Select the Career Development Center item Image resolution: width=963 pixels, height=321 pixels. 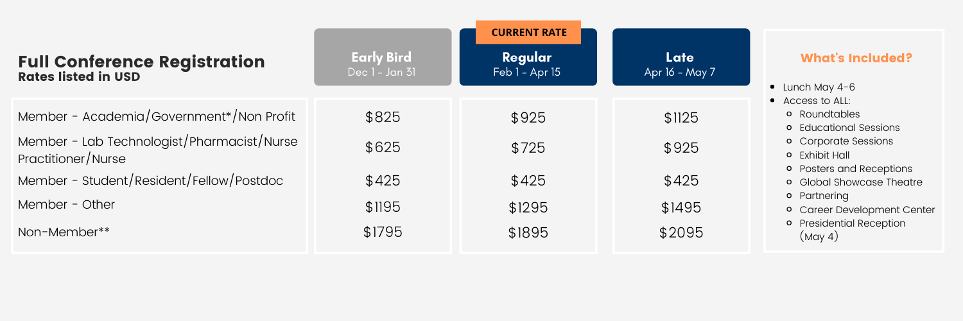click(x=867, y=210)
